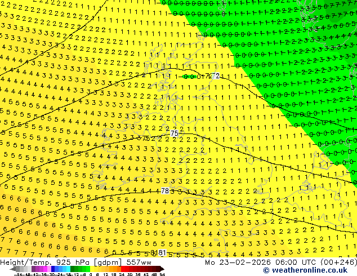357x276 pixels.
Task: Click the 'Height/Temp. 925 hPa [gdpm]' map title
Action: 60,262
